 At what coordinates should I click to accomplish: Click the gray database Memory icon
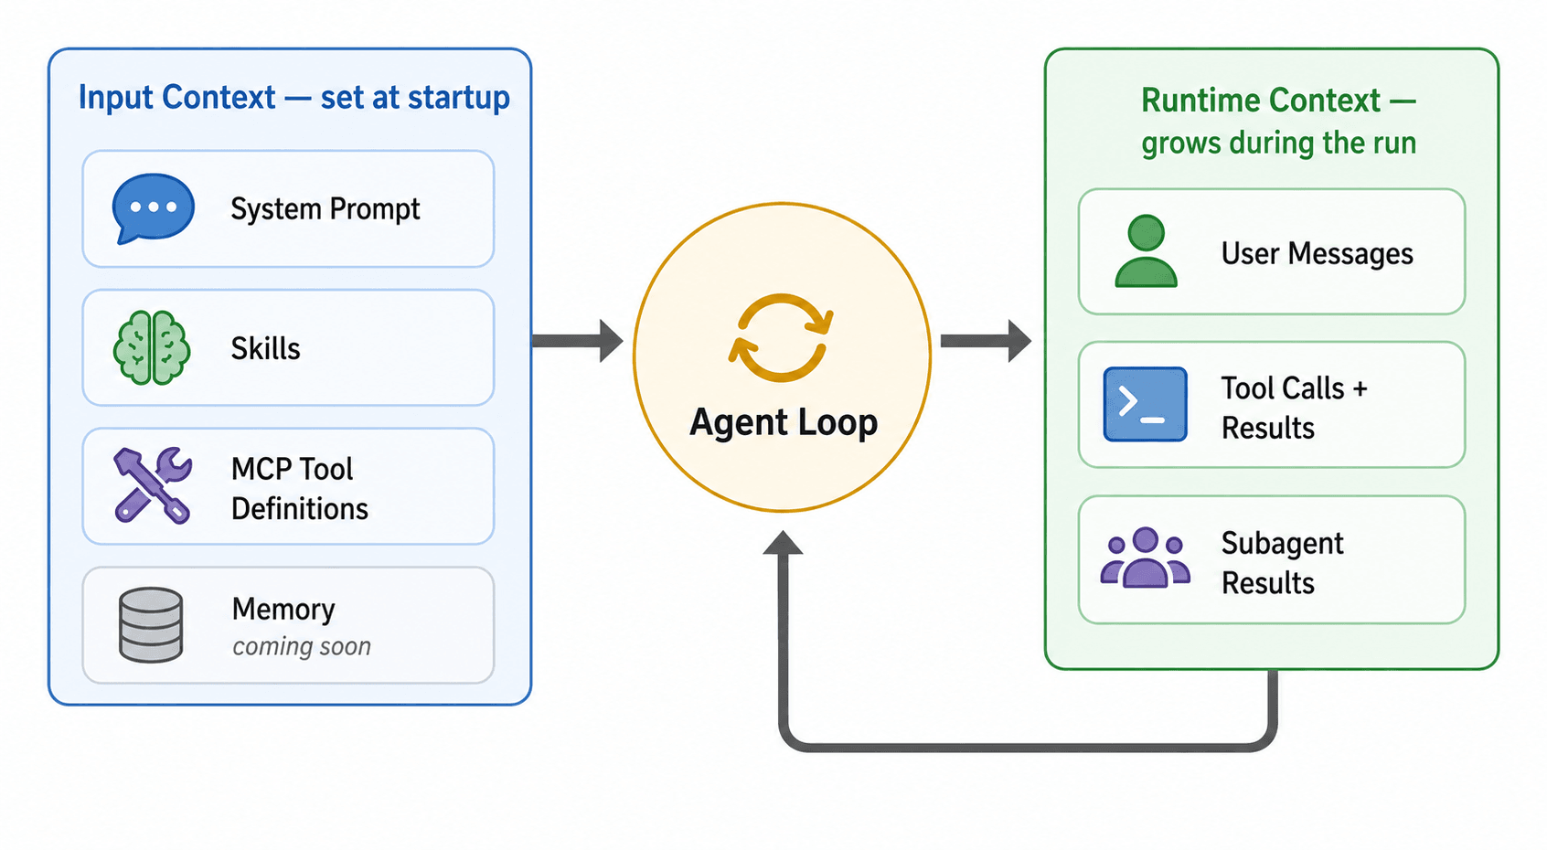tap(151, 625)
